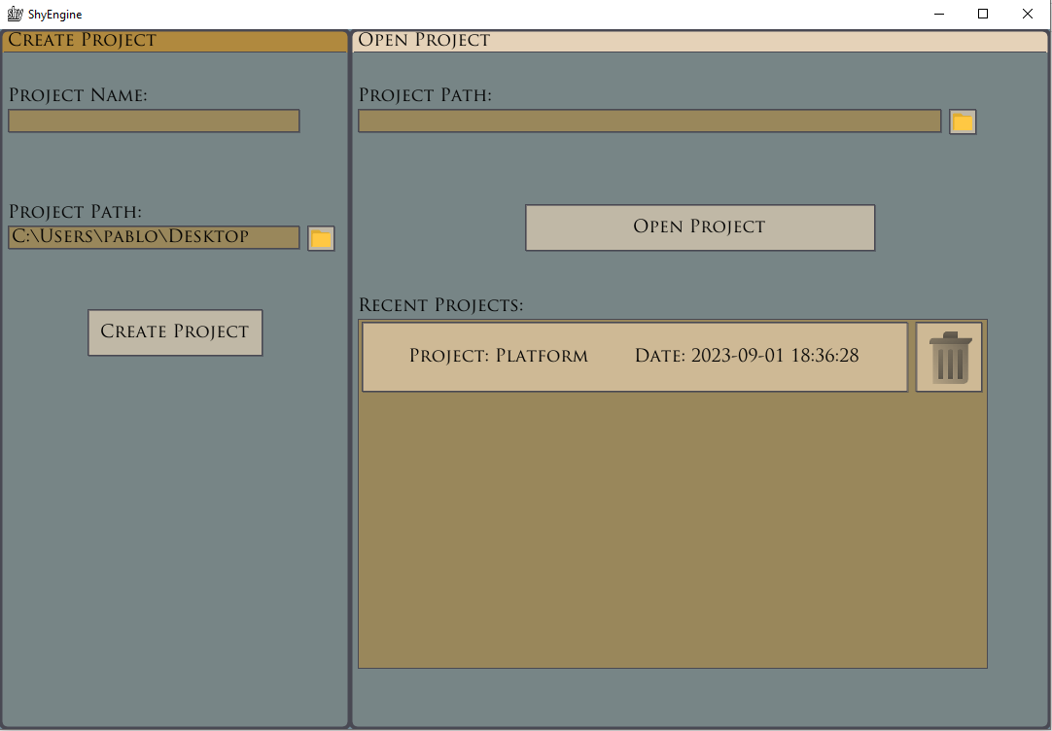Viewport: 1052px width, 731px height.
Task: Delete the Platform project with trash icon
Action: 949,357
